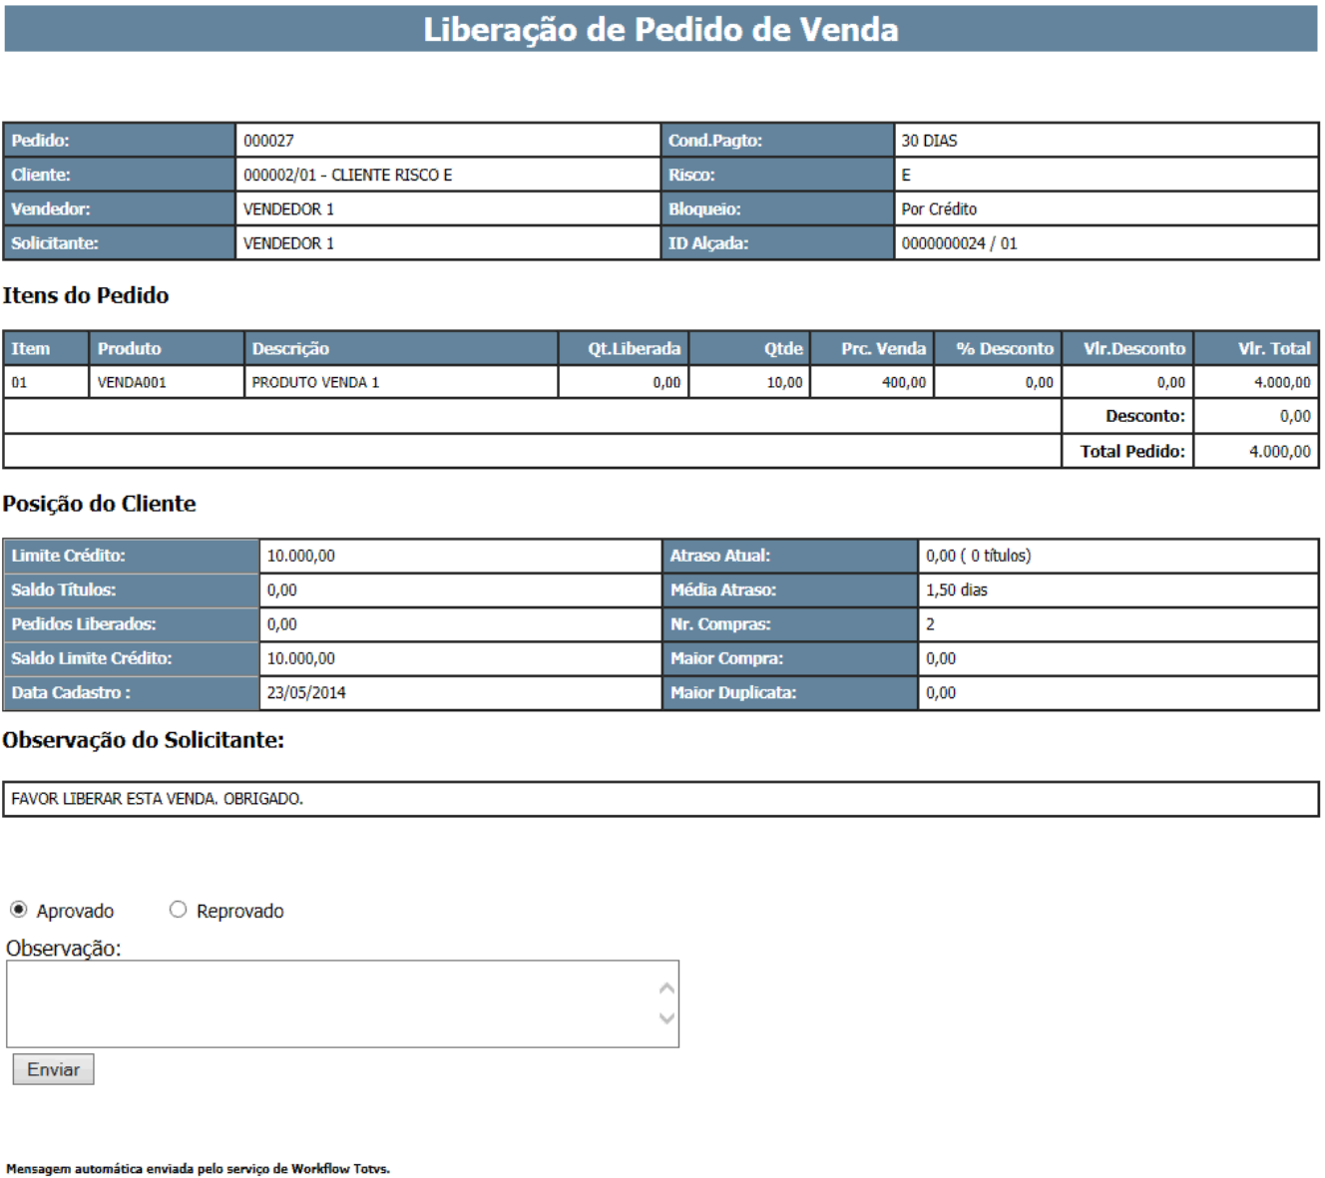Click the PRODUTO VENDA 1 description cell

pos(315,382)
